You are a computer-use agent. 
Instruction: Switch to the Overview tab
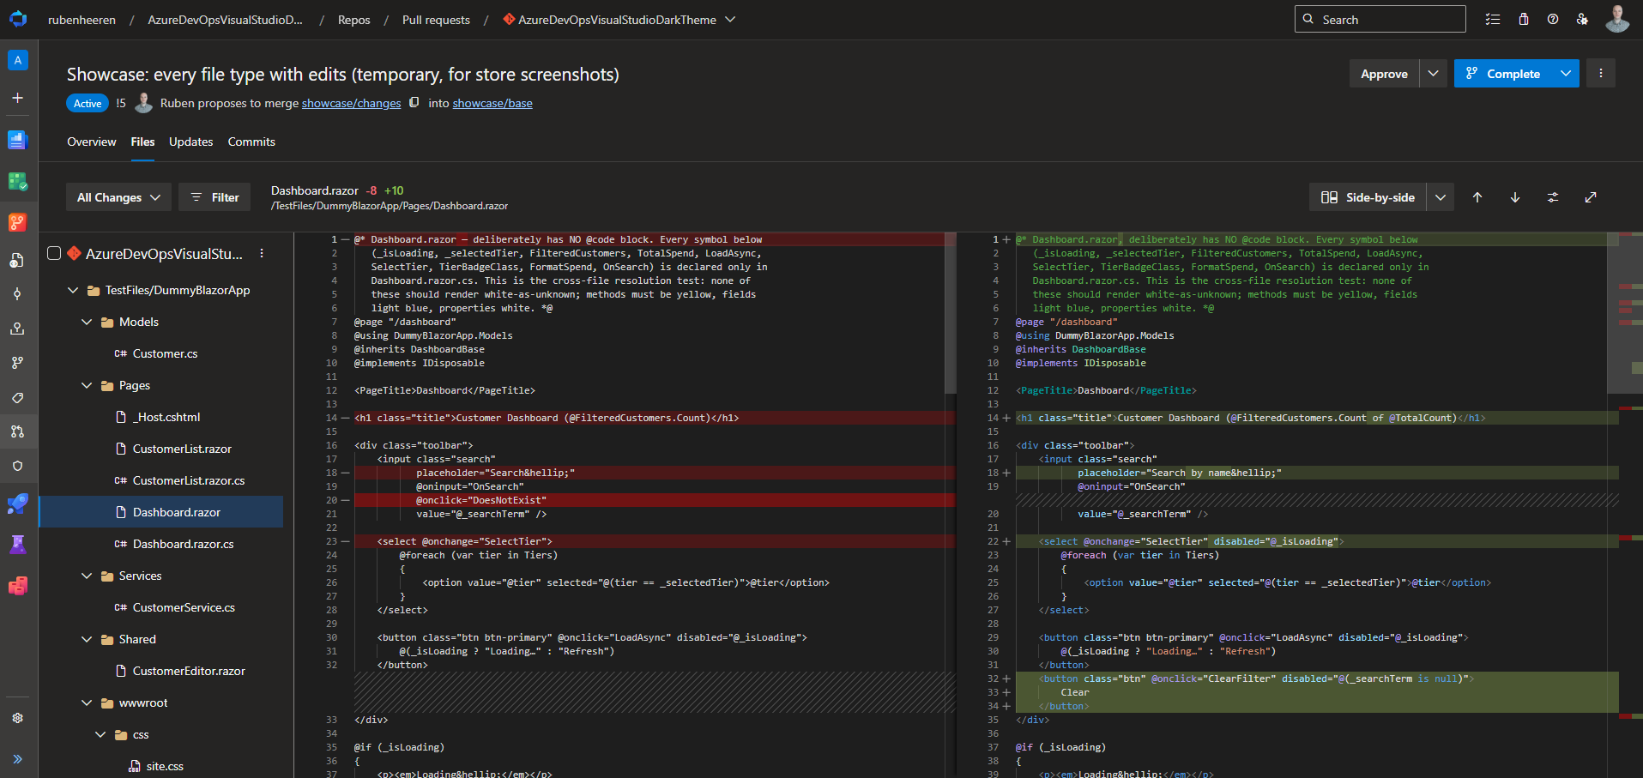[x=92, y=142]
